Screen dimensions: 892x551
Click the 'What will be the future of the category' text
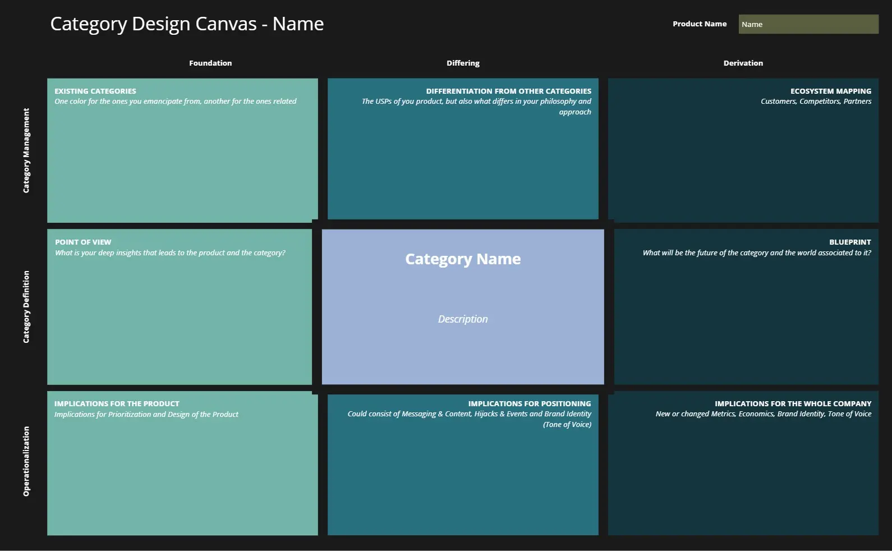(x=757, y=253)
